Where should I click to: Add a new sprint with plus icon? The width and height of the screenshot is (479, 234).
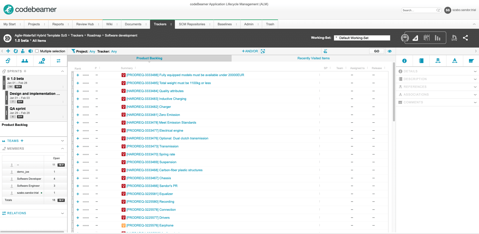pos(25,71)
